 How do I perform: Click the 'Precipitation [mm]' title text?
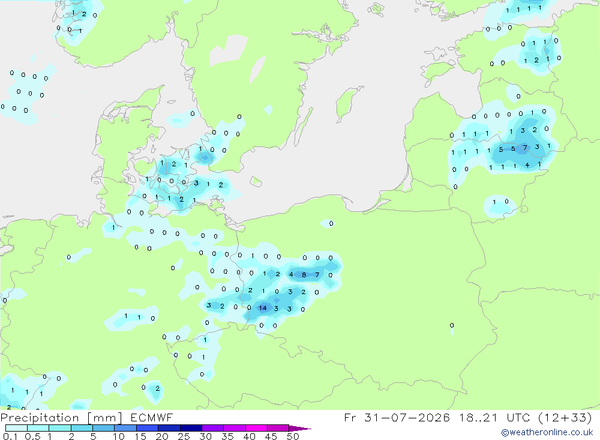[x=62, y=417]
